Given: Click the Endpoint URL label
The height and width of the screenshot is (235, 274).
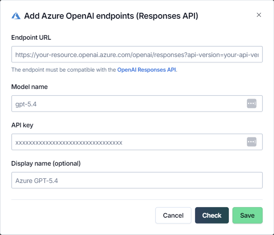Looking at the screenshot, I should [x=31, y=37].
